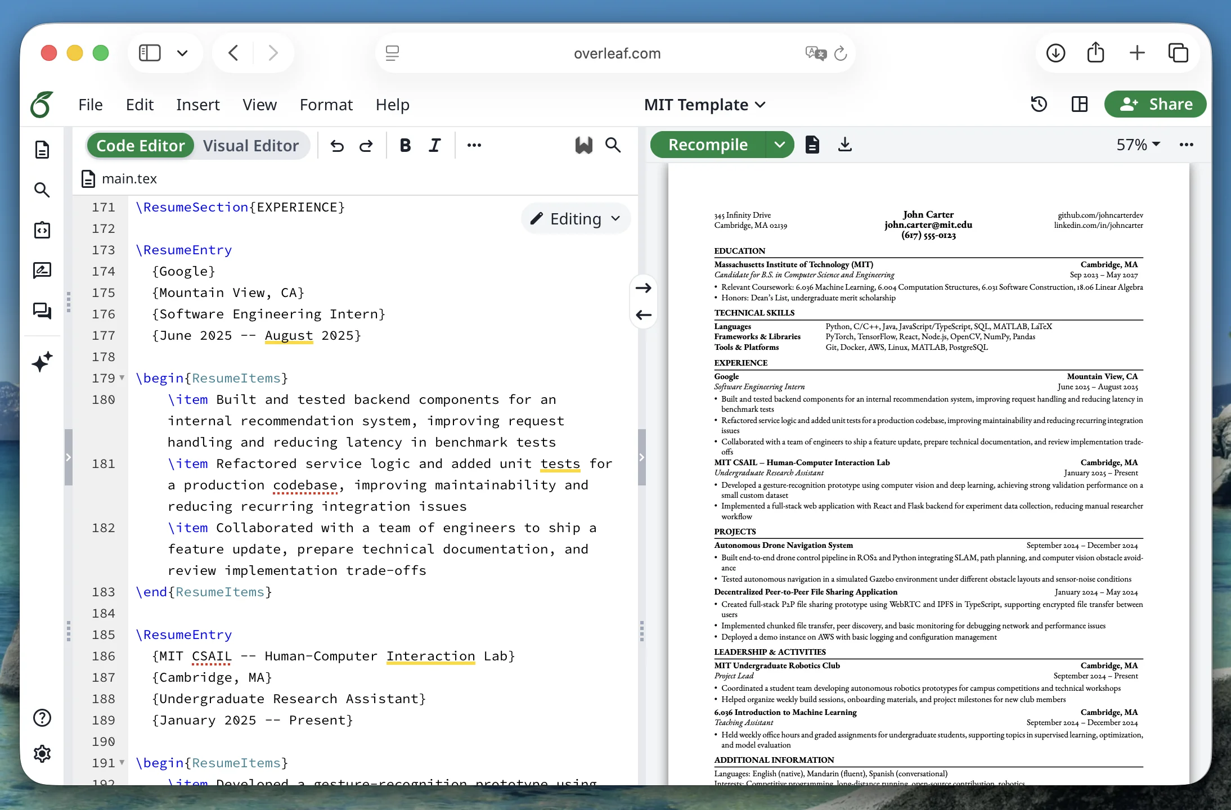The height and width of the screenshot is (810, 1231).
Task: Open the Insert menu
Action: pyautogui.click(x=197, y=105)
